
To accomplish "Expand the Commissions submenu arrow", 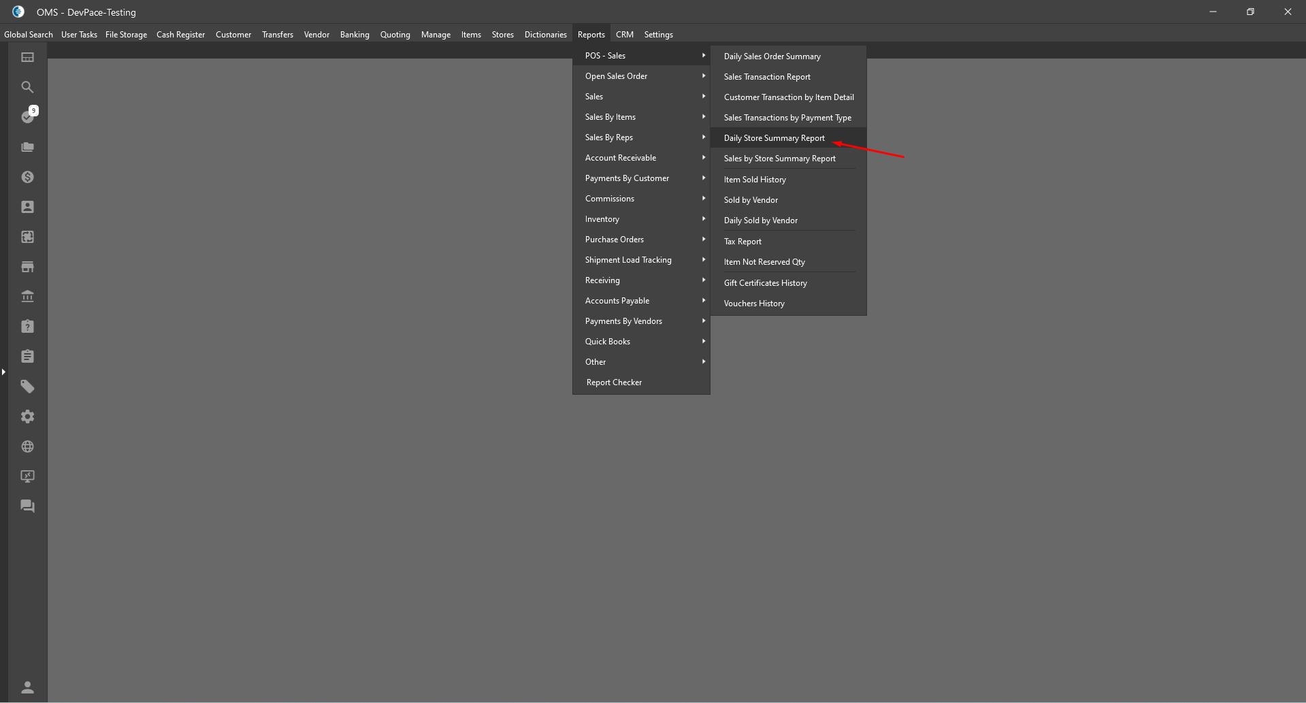I will point(704,198).
